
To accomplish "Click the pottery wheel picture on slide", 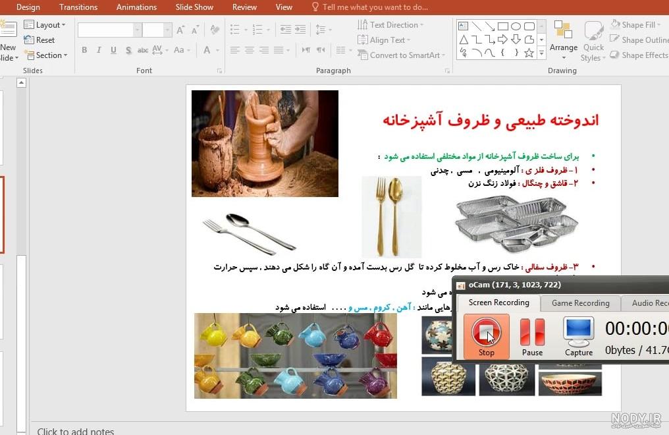I will pos(265,144).
